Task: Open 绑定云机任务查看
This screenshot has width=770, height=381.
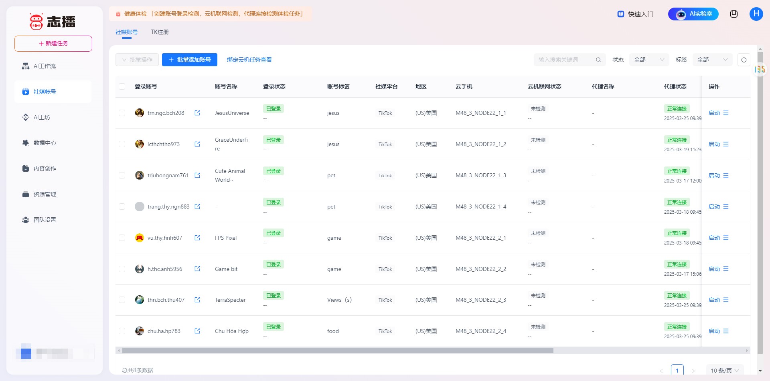Action: pyautogui.click(x=249, y=59)
